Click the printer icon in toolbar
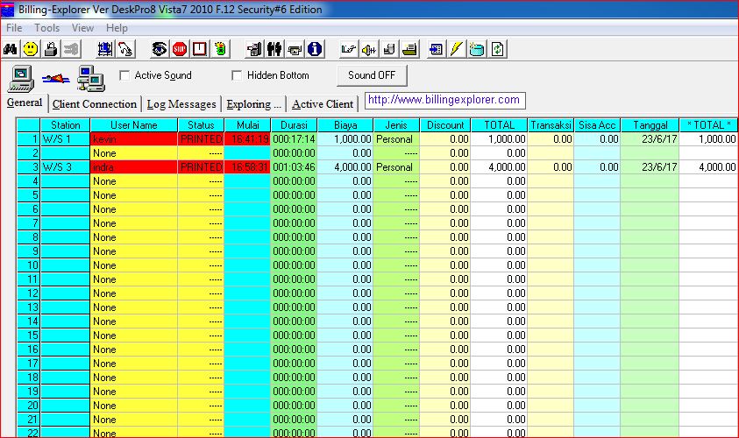The image size is (739, 438). [295, 49]
